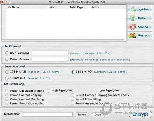This screenshot has height=121, width=154.
Task: Click the yellow minimize window button
Action: 6,2
